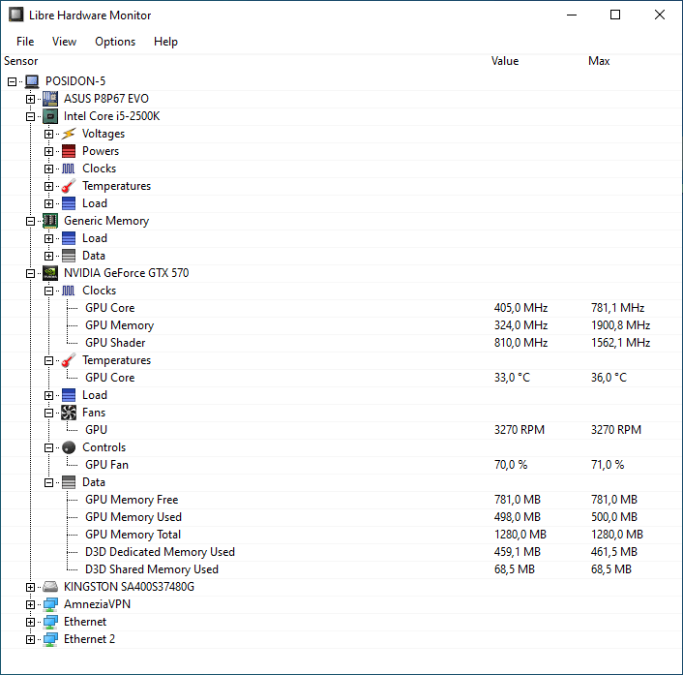This screenshot has height=675, width=683.
Task: Open the File menu
Action: (25, 42)
